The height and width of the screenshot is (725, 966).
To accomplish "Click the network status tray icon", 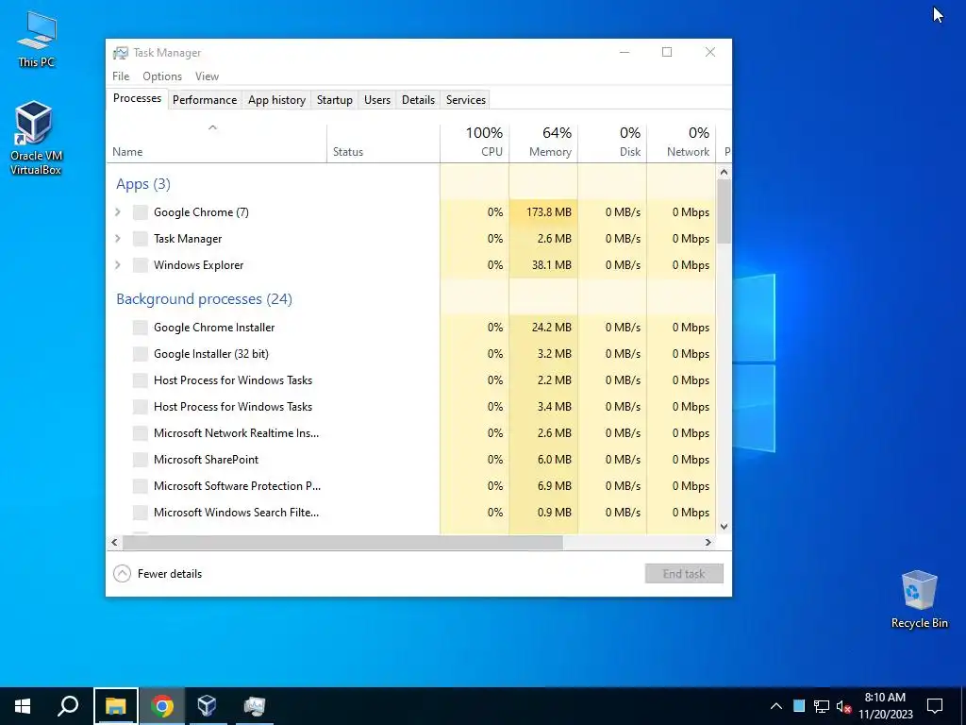I will pyautogui.click(x=822, y=706).
